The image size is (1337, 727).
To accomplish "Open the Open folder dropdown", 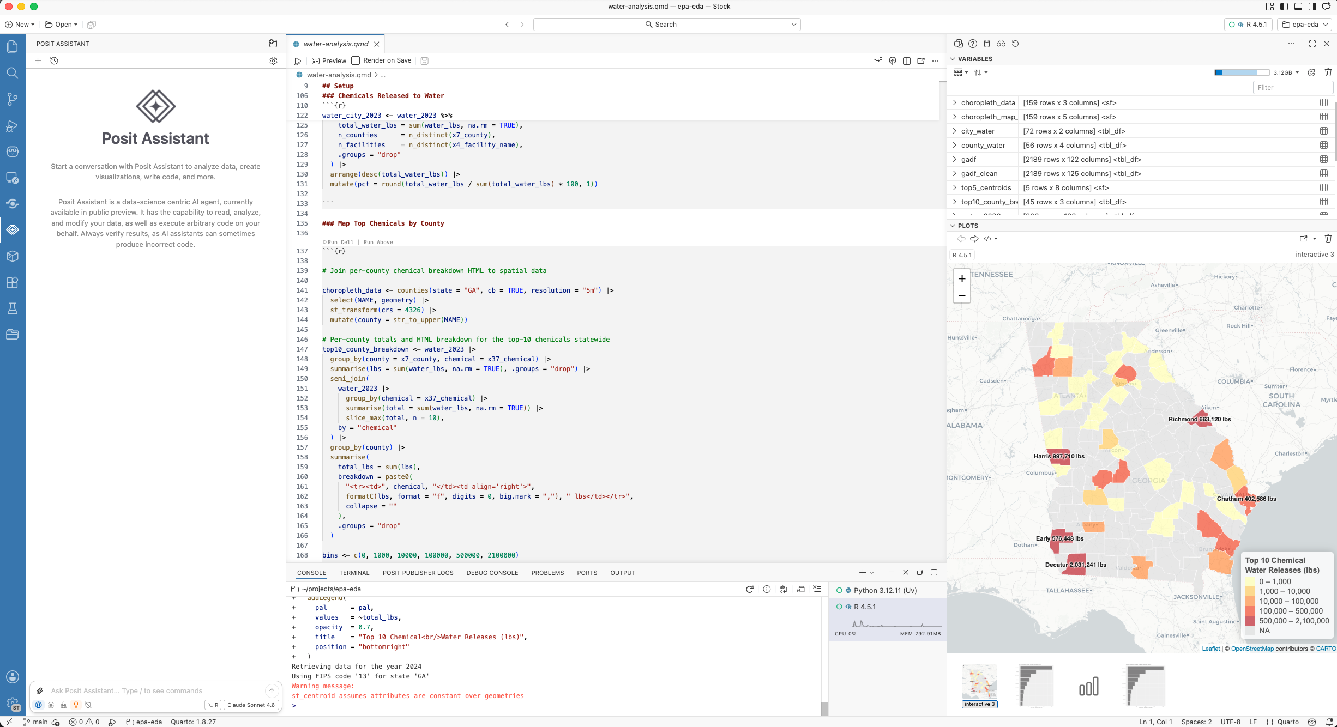I will click(x=61, y=25).
